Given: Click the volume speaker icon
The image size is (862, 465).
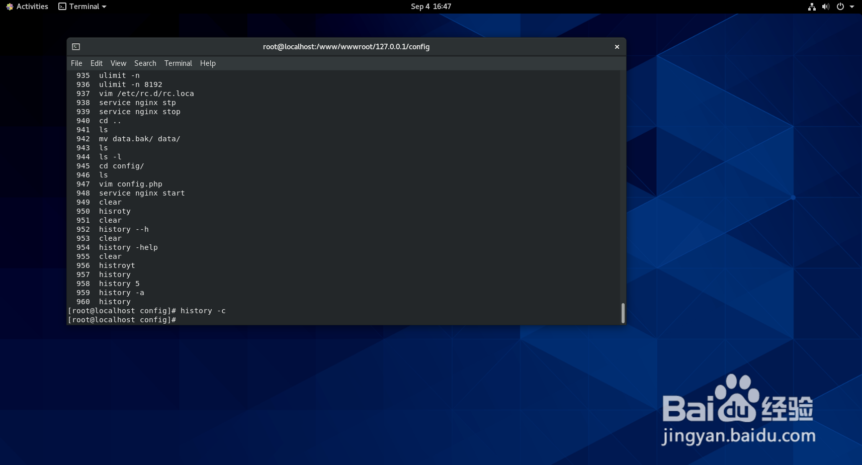Looking at the screenshot, I should click(x=826, y=7).
